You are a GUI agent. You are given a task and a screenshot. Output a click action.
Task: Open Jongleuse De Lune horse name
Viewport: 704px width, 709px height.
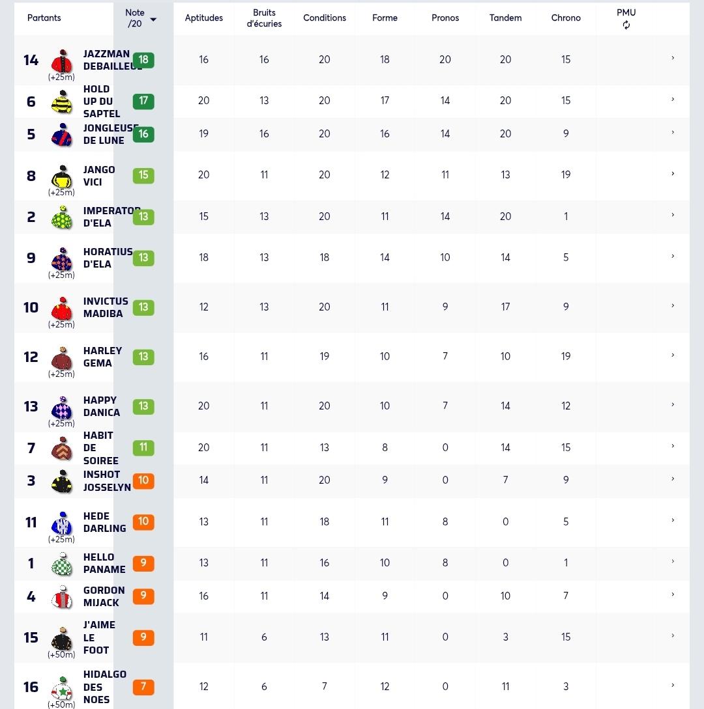pyautogui.click(x=111, y=134)
